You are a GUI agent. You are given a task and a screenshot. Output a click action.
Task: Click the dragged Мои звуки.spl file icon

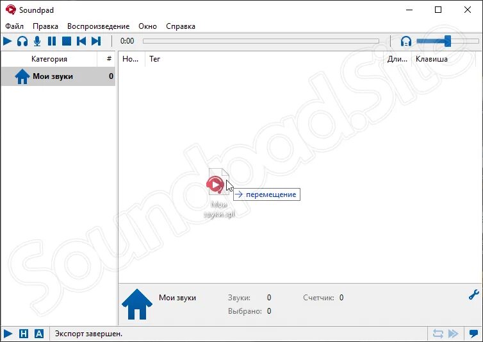pos(218,182)
